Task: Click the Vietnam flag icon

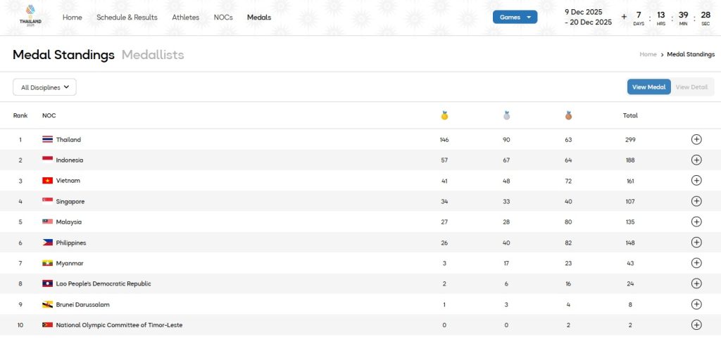Action: coord(48,181)
